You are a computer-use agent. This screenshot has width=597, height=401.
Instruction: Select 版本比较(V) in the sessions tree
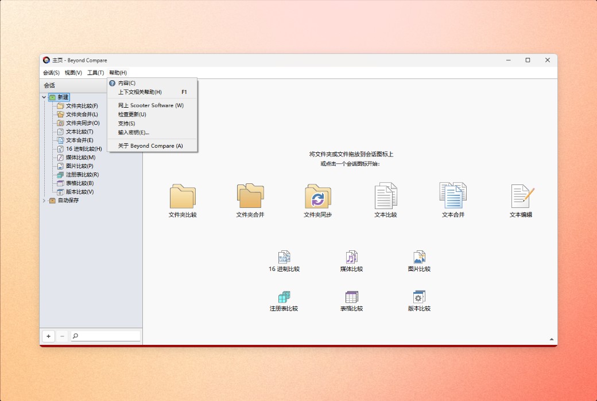pos(80,192)
